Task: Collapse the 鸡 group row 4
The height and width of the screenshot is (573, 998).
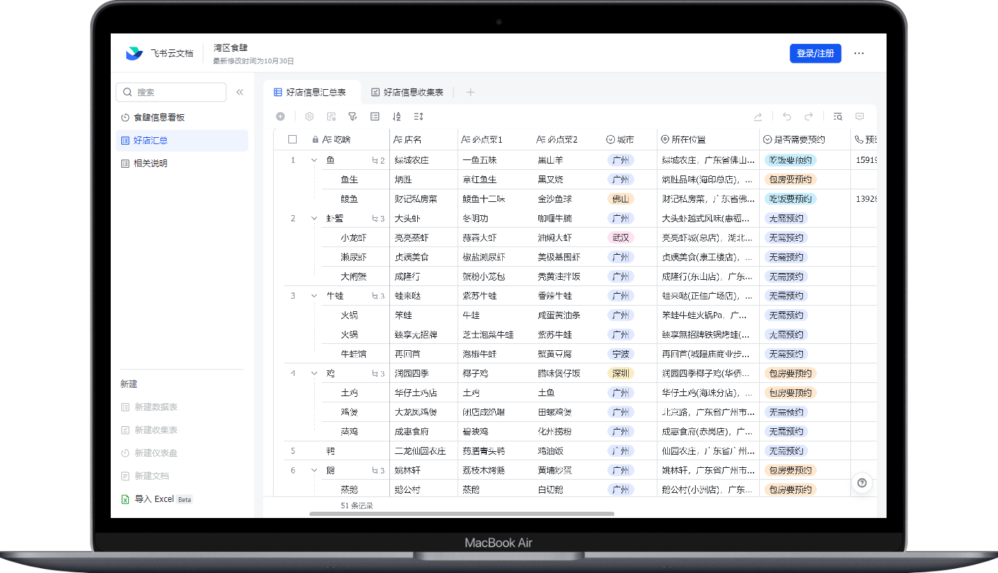Action: point(314,374)
